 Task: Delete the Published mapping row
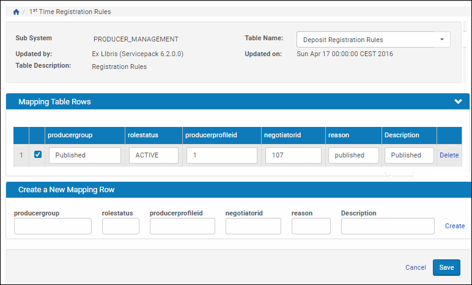(449, 155)
